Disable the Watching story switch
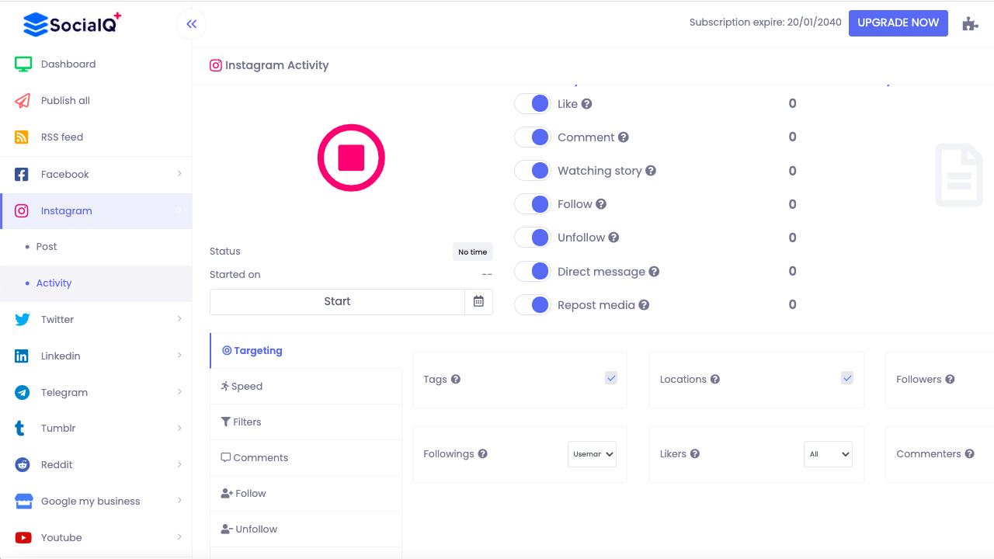Screen dimensions: 994x559 pyautogui.click(x=533, y=171)
